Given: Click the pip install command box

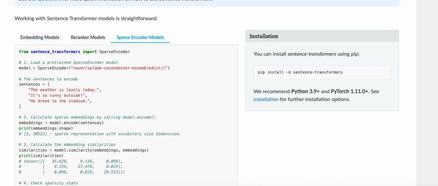Looking at the screenshot, I should point(322,72).
